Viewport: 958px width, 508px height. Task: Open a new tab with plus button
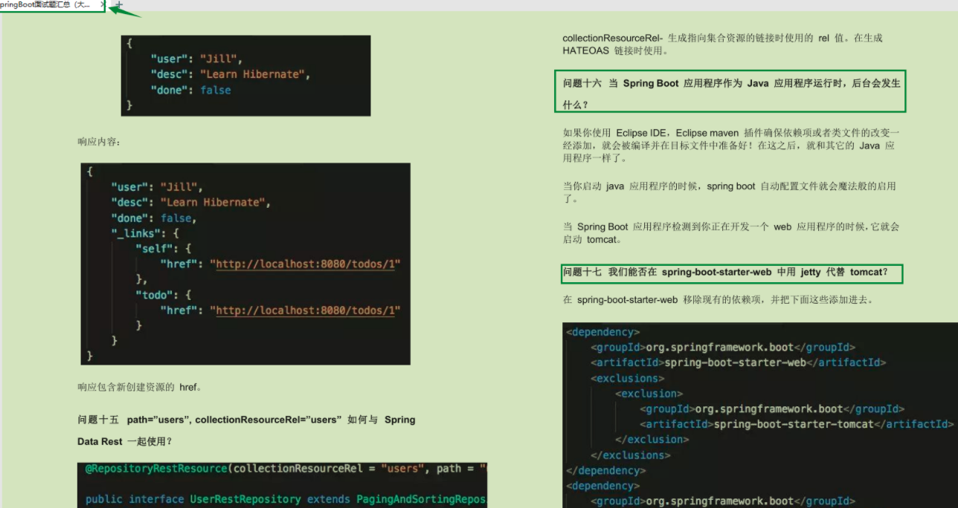tap(119, 4)
